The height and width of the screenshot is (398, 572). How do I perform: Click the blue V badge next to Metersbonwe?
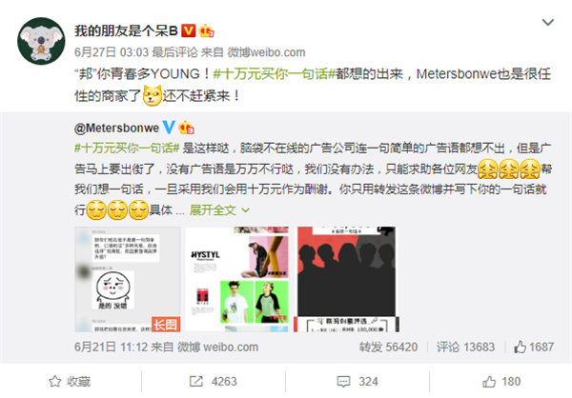169,128
